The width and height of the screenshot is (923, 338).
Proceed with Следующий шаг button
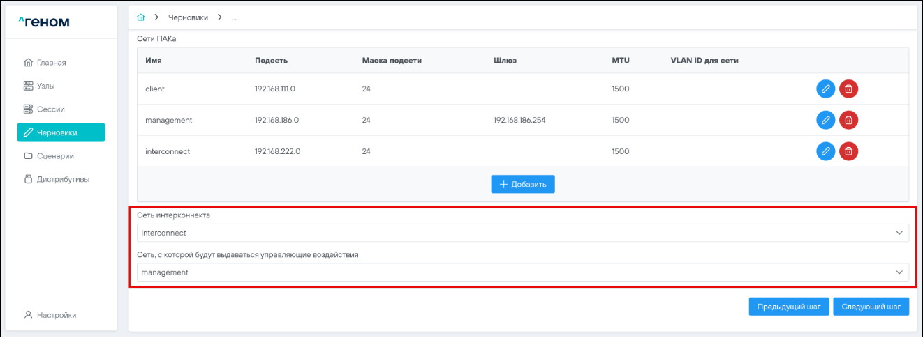pyautogui.click(x=871, y=307)
